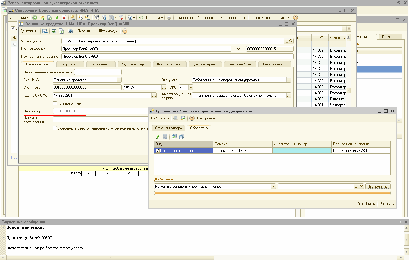Expand the Изменить реквизит action combo box
Screen dimensions: 409x260
point(274,186)
